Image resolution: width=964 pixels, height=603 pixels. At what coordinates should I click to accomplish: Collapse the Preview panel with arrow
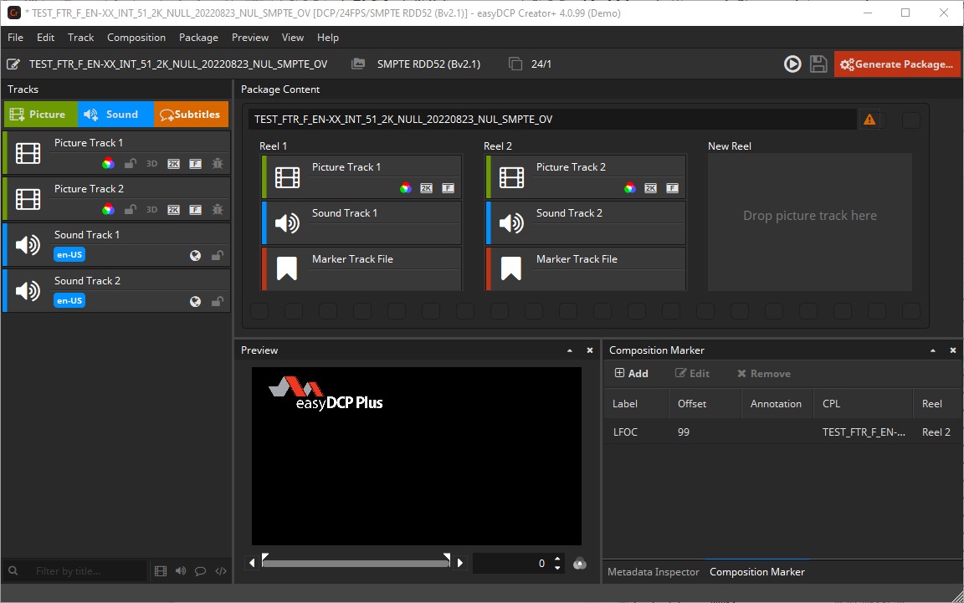coord(570,350)
